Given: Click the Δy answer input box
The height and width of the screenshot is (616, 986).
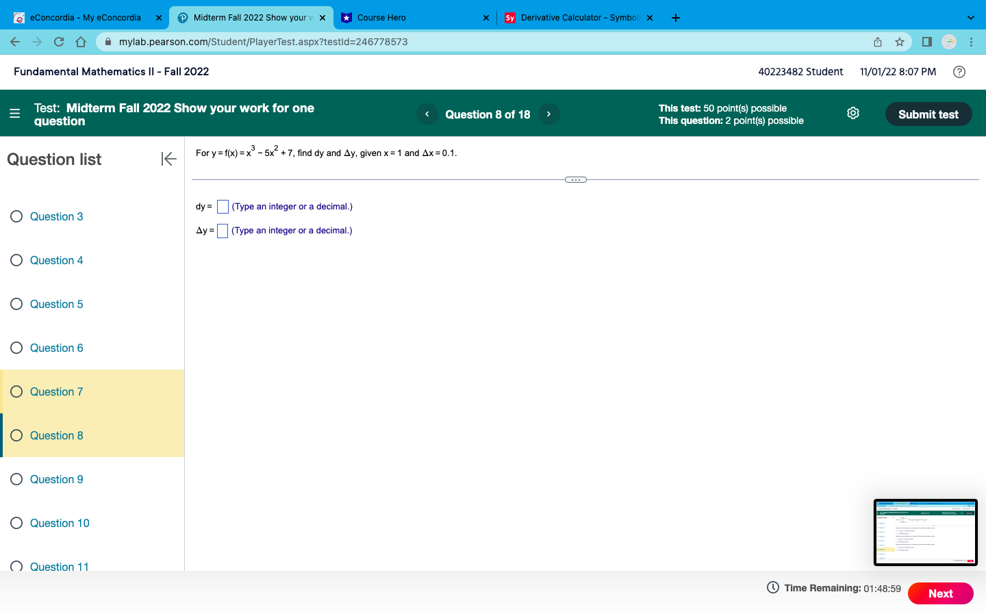Looking at the screenshot, I should pyautogui.click(x=223, y=231).
